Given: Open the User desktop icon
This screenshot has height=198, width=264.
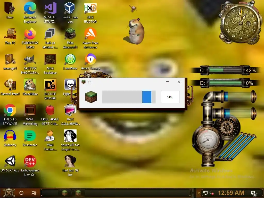Looking at the screenshot, I should point(10,10).
